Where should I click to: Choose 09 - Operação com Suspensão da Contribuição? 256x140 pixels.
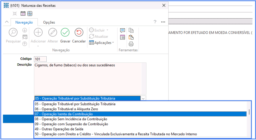click(x=72, y=124)
